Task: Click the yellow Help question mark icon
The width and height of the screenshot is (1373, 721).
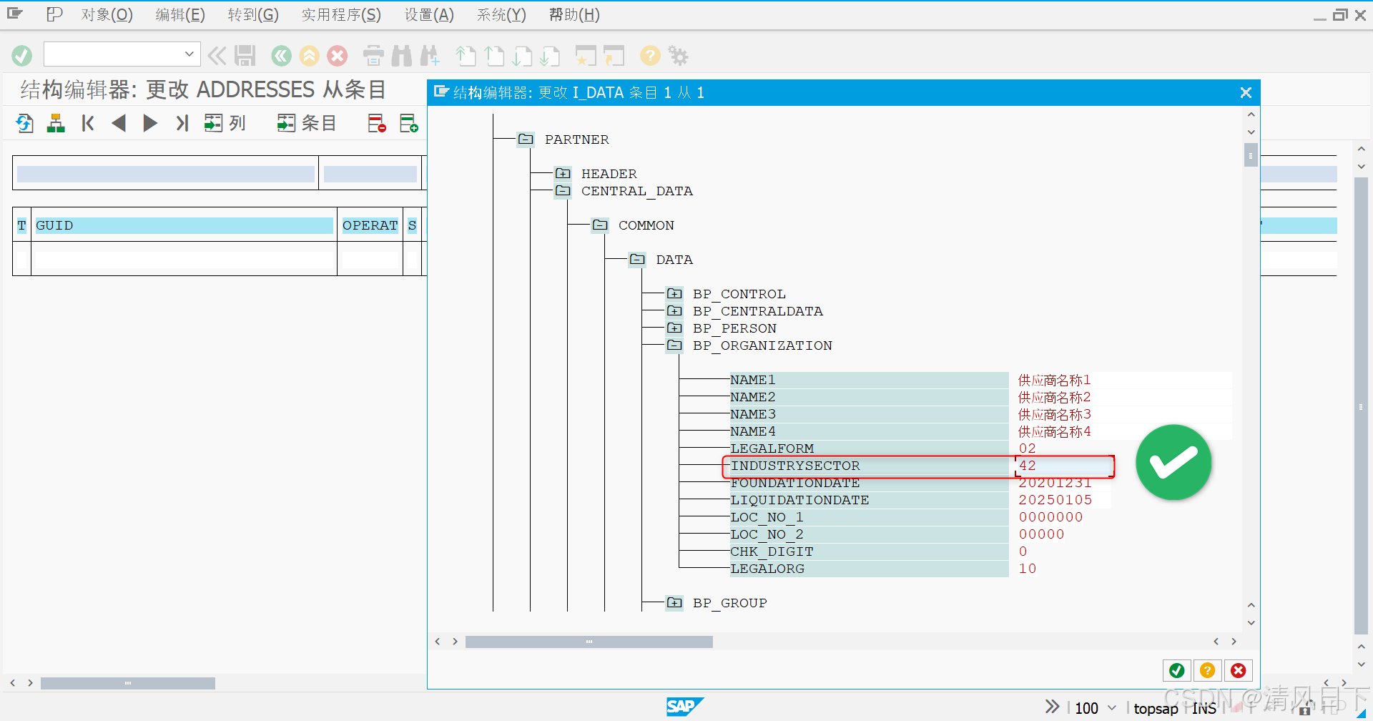Action: (650, 56)
